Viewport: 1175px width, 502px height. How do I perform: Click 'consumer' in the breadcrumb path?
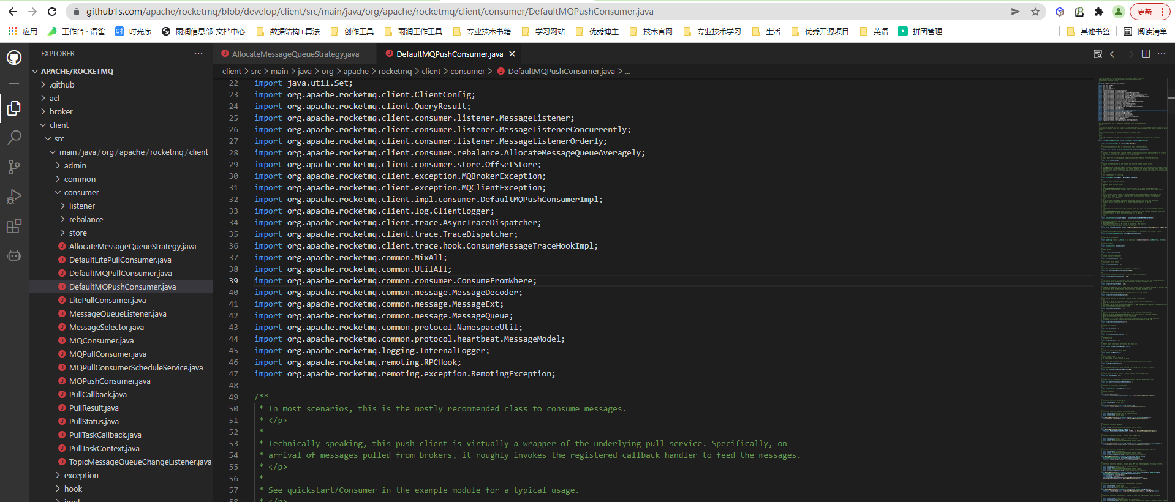click(x=467, y=72)
